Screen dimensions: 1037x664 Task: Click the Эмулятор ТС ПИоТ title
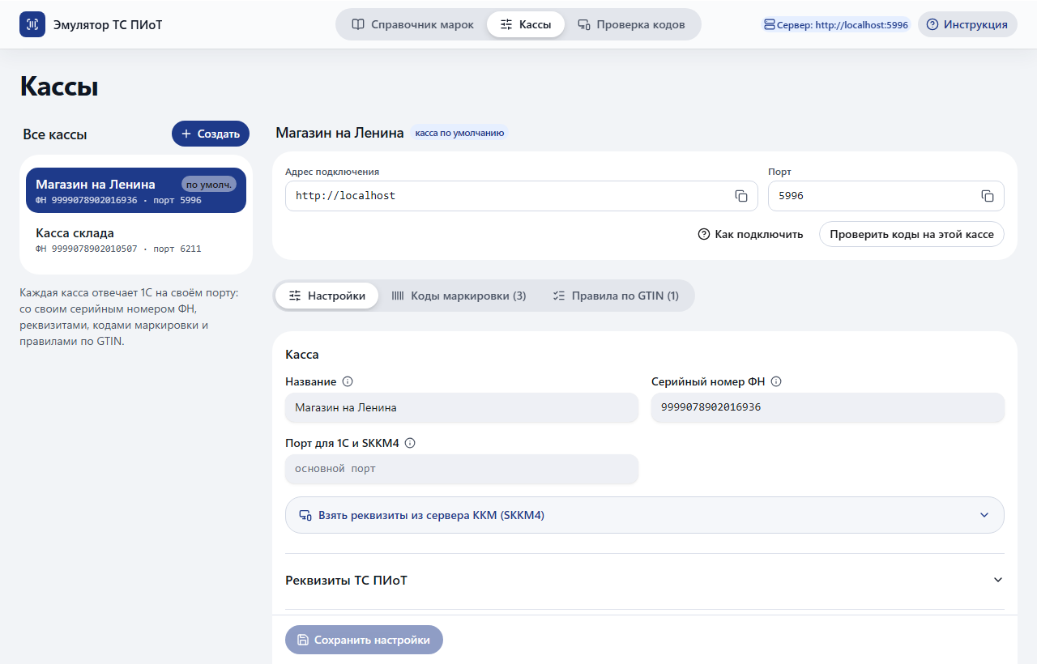(108, 24)
